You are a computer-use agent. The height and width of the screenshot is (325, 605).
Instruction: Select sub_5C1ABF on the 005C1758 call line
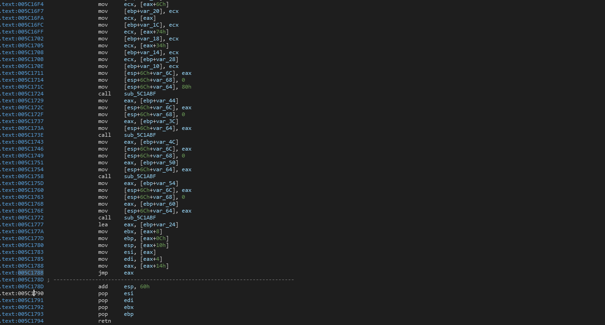coord(140,176)
